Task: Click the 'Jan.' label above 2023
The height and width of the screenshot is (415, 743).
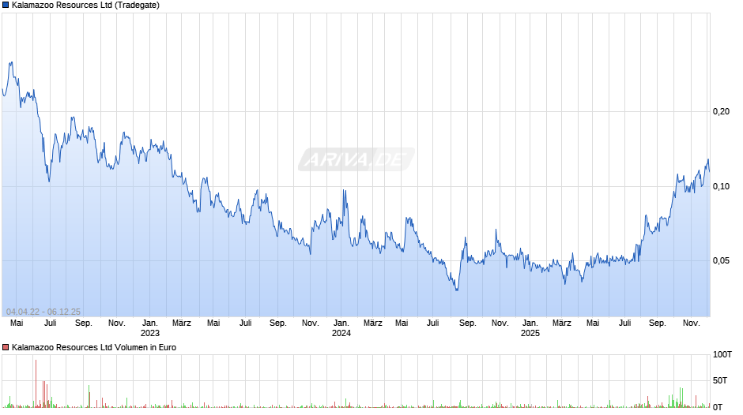Action: click(x=150, y=323)
